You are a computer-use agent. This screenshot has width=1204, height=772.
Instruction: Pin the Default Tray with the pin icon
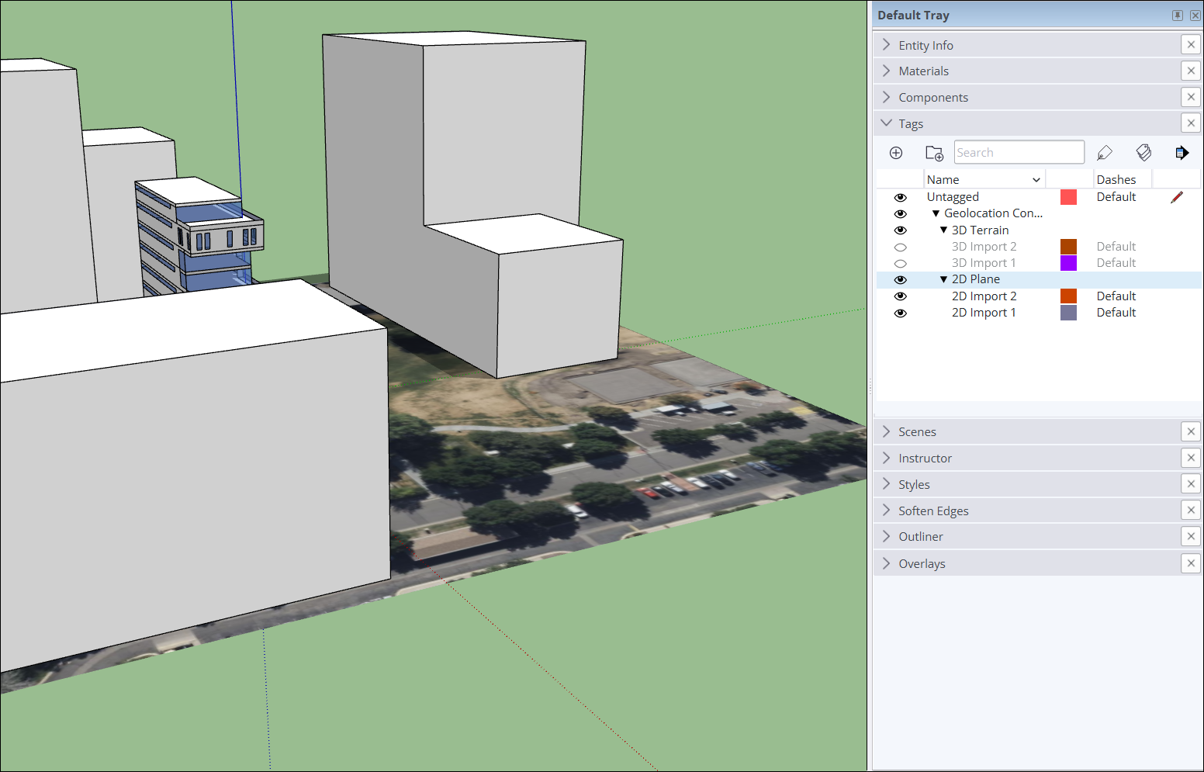coord(1178,15)
